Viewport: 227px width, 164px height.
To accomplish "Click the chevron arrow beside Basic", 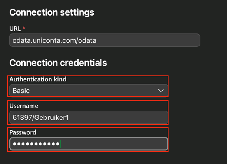I will point(161,90).
